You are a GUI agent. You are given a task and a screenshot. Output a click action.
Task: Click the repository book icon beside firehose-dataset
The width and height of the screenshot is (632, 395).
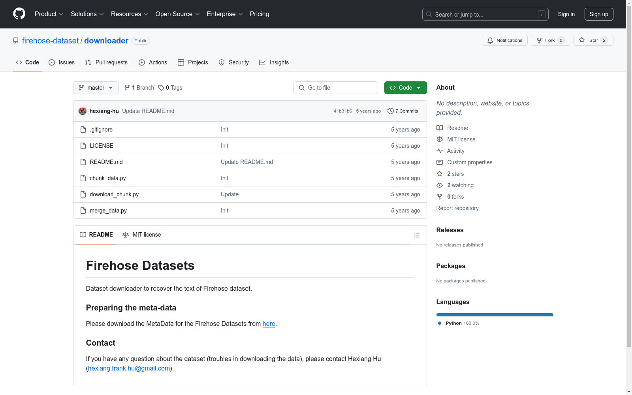click(x=16, y=41)
